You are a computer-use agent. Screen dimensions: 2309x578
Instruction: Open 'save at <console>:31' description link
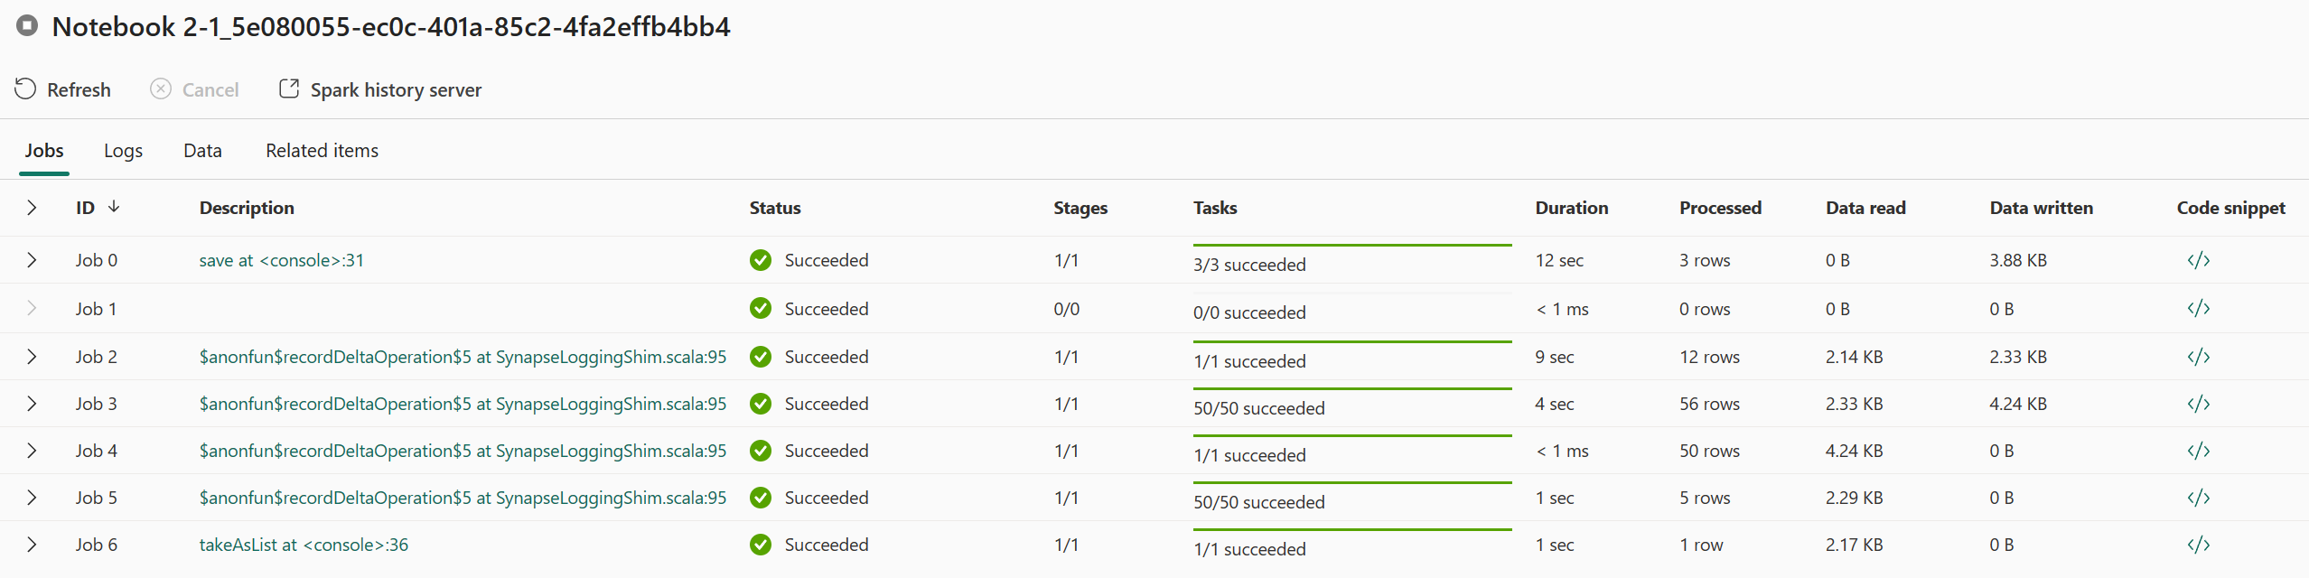pos(281,261)
